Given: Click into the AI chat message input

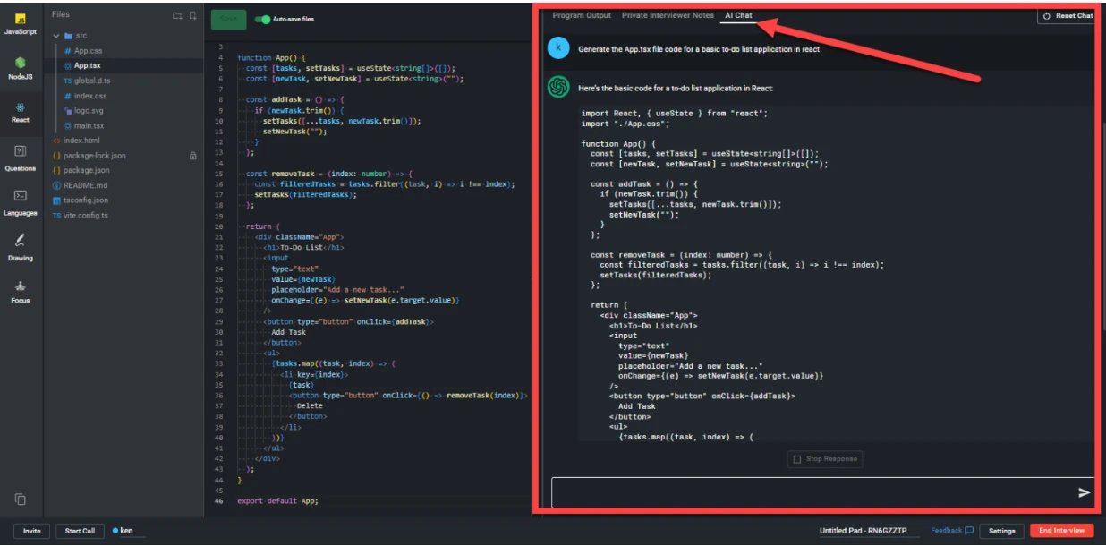Looking at the screenshot, I should pos(812,492).
